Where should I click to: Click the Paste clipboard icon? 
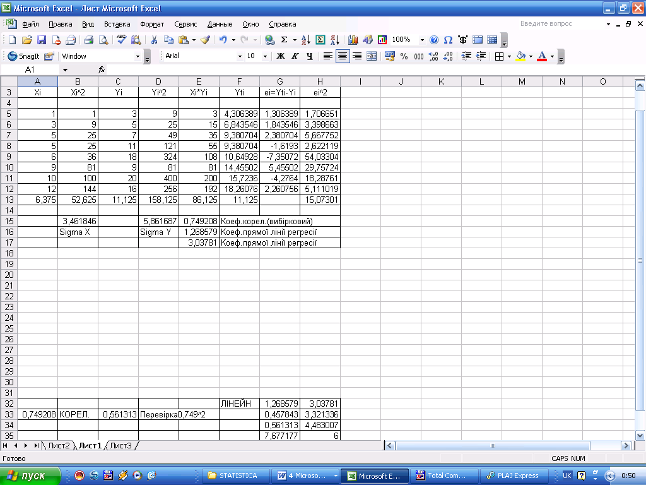point(184,40)
